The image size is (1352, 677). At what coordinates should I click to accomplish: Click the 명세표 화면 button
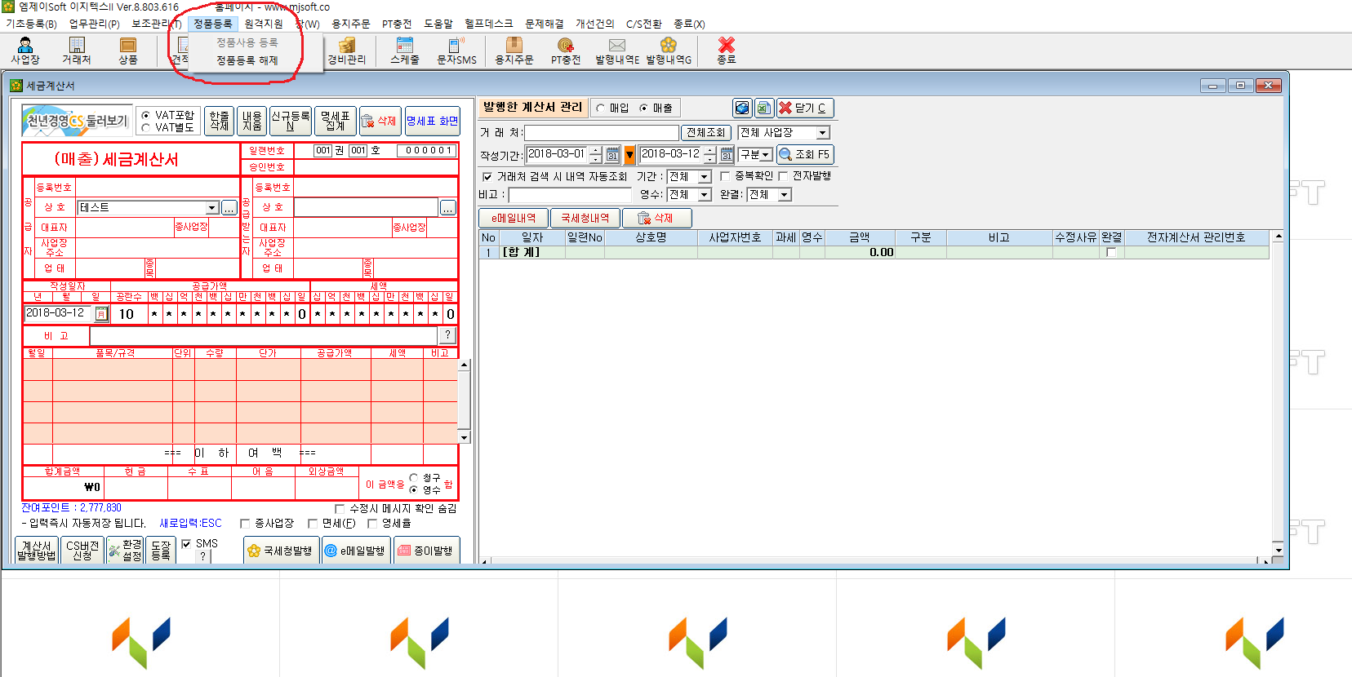click(432, 121)
